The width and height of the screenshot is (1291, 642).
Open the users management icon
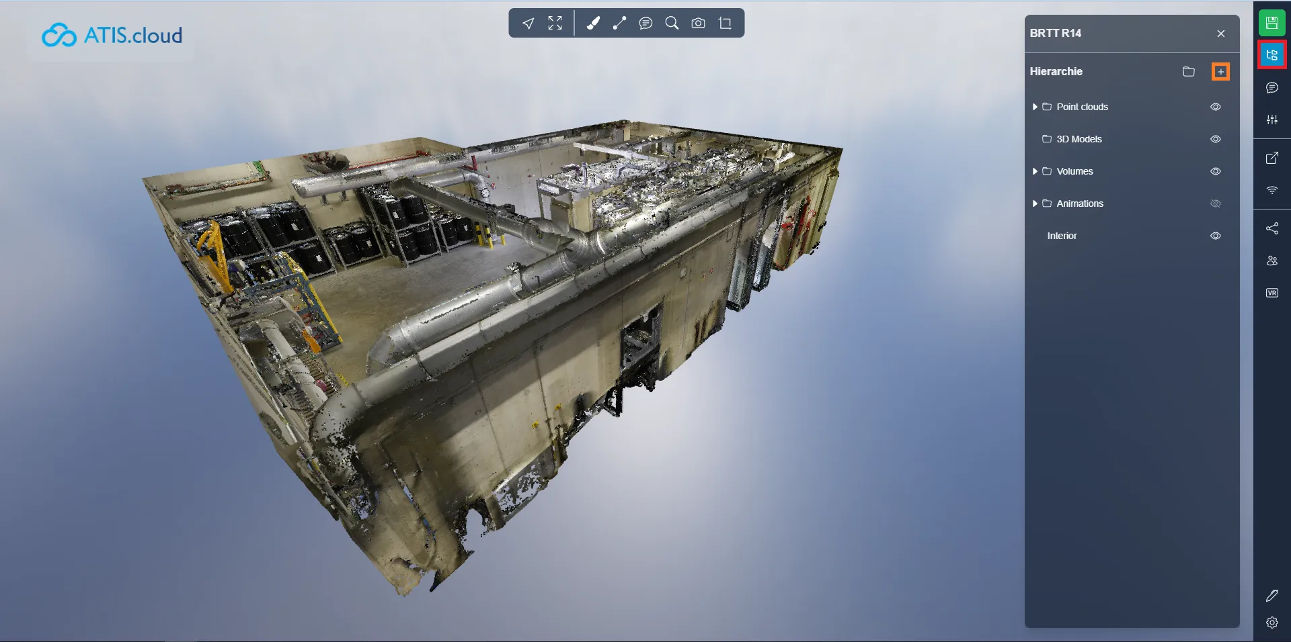click(x=1272, y=261)
